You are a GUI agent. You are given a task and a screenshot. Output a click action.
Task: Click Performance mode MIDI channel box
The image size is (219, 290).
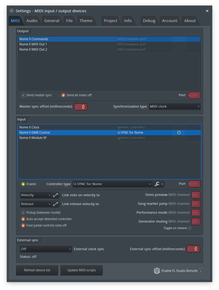point(196,212)
